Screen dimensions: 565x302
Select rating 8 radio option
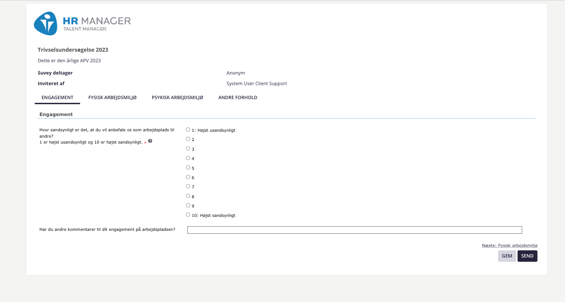click(188, 196)
